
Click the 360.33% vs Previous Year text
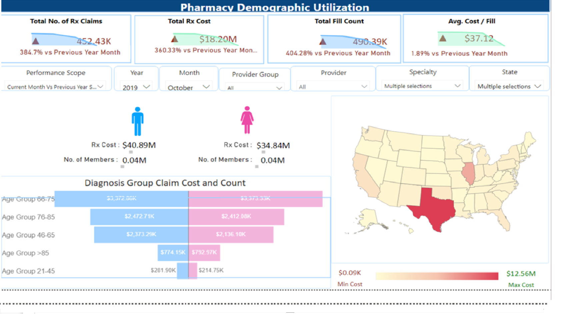point(206,50)
